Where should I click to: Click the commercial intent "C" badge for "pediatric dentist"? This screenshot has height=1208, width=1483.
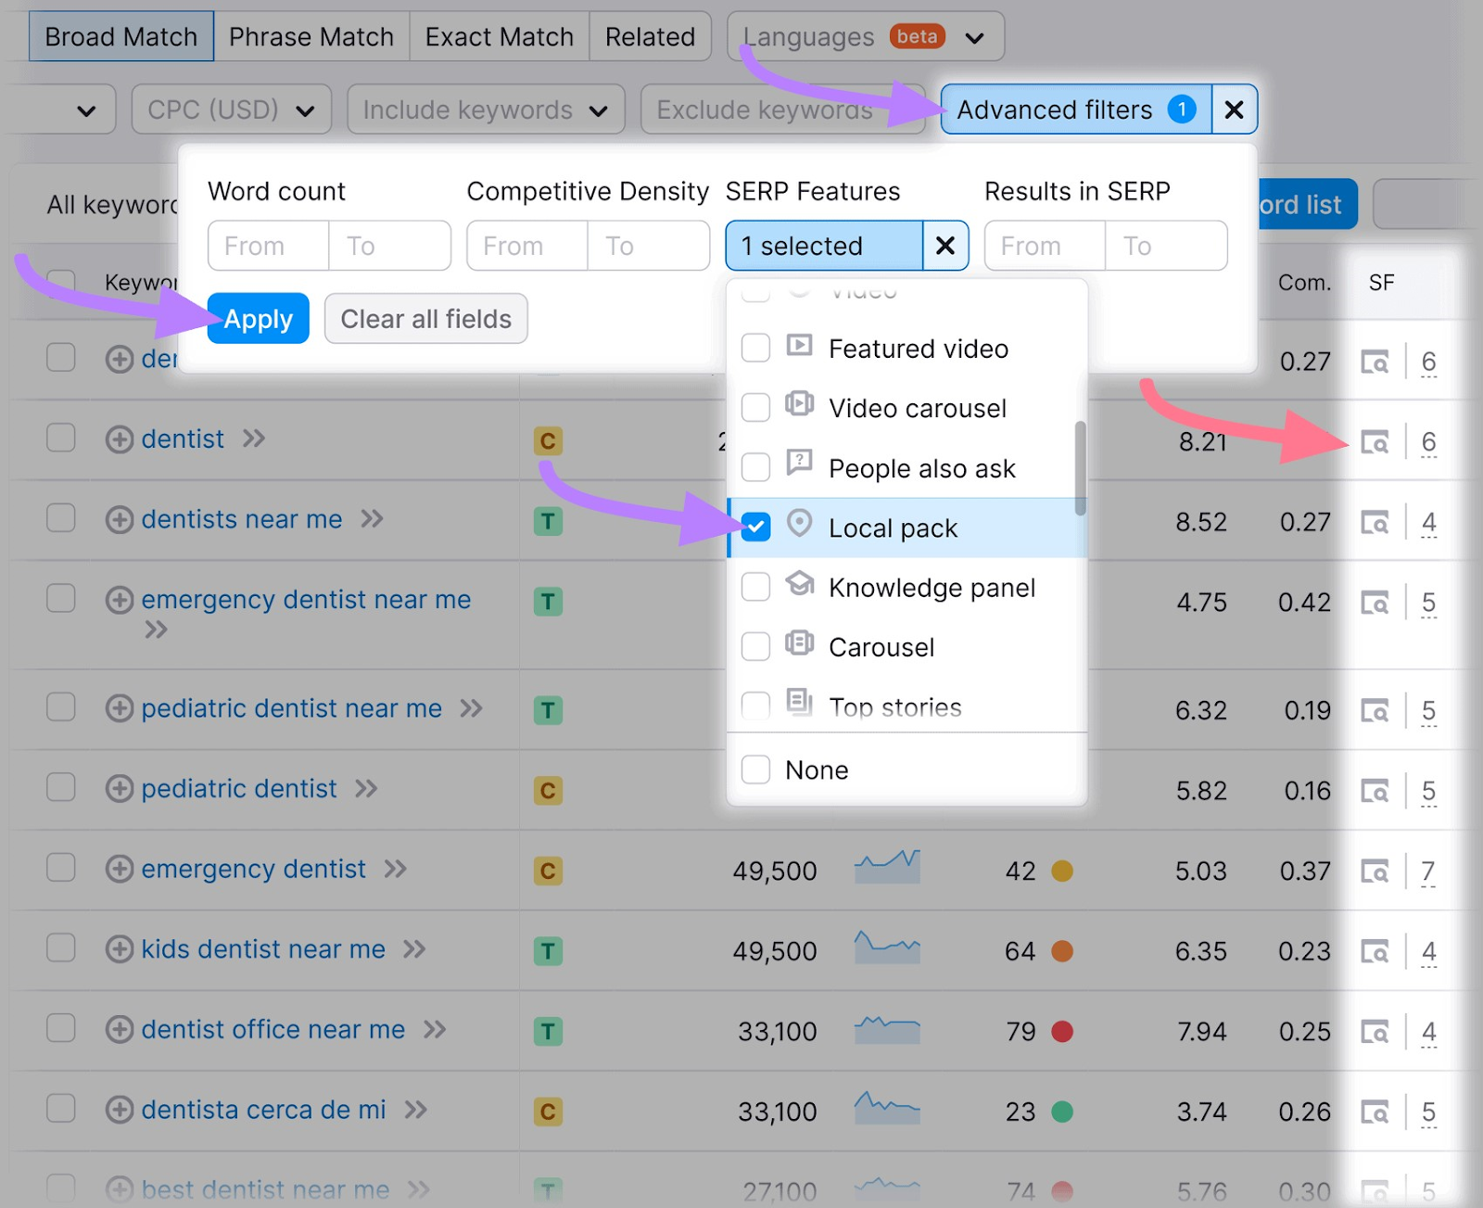pyautogui.click(x=548, y=790)
